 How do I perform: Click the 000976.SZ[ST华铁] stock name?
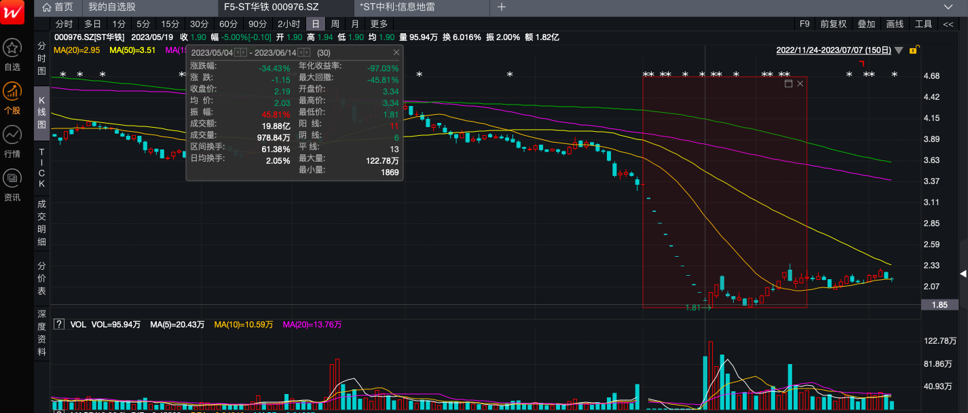(x=89, y=37)
